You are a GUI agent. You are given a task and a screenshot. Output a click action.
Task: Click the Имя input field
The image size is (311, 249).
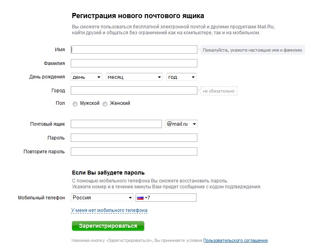pos(134,50)
